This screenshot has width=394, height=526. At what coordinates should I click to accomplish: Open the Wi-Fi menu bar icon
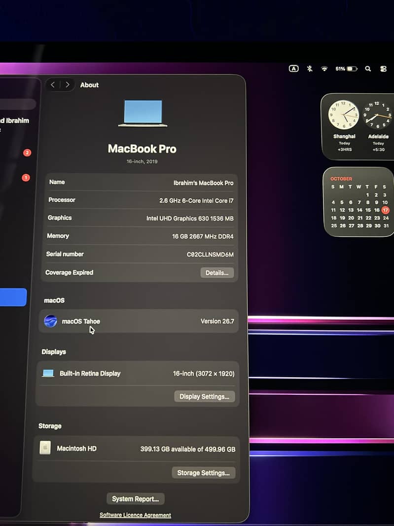click(x=324, y=69)
